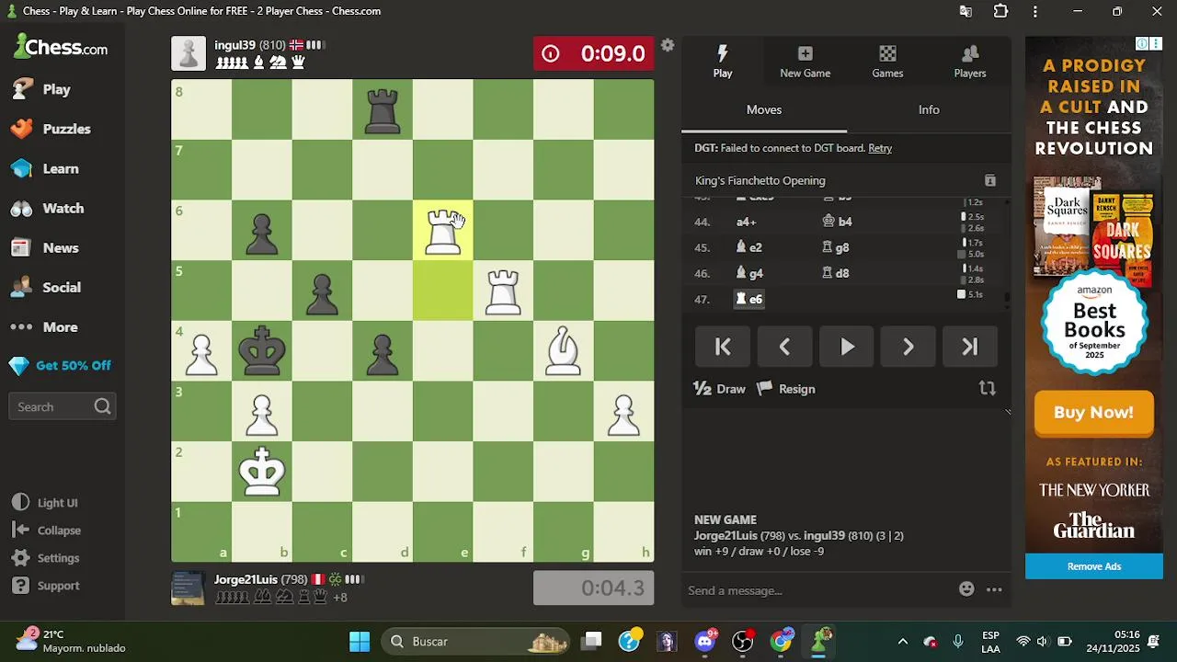Select the Play tab with lightning icon
Viewport: 1177px width, 662px height.
(723, 62)
